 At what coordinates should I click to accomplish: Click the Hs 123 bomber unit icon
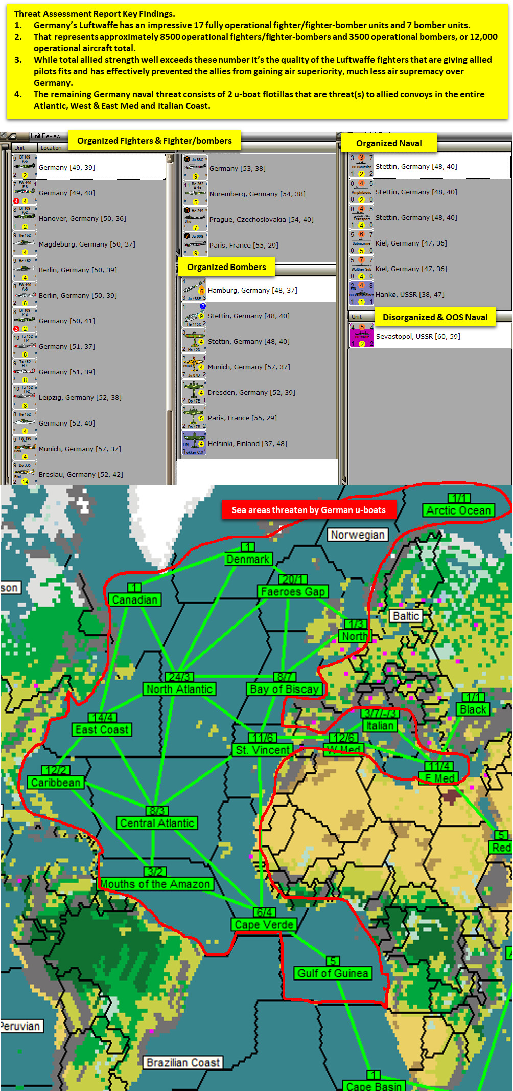tap(194, 341)
